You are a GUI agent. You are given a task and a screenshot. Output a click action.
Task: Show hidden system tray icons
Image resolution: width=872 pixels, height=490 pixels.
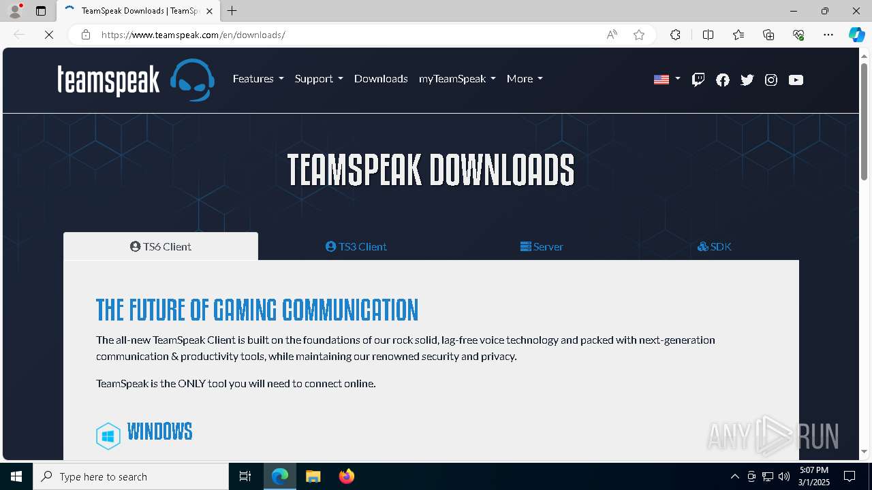point(734,476)
